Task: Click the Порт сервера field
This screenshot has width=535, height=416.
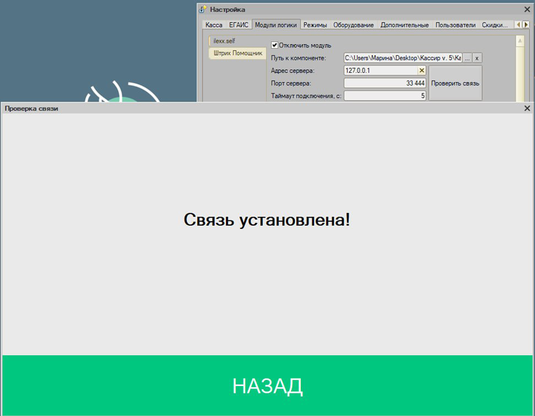Action: pos(385,83)
